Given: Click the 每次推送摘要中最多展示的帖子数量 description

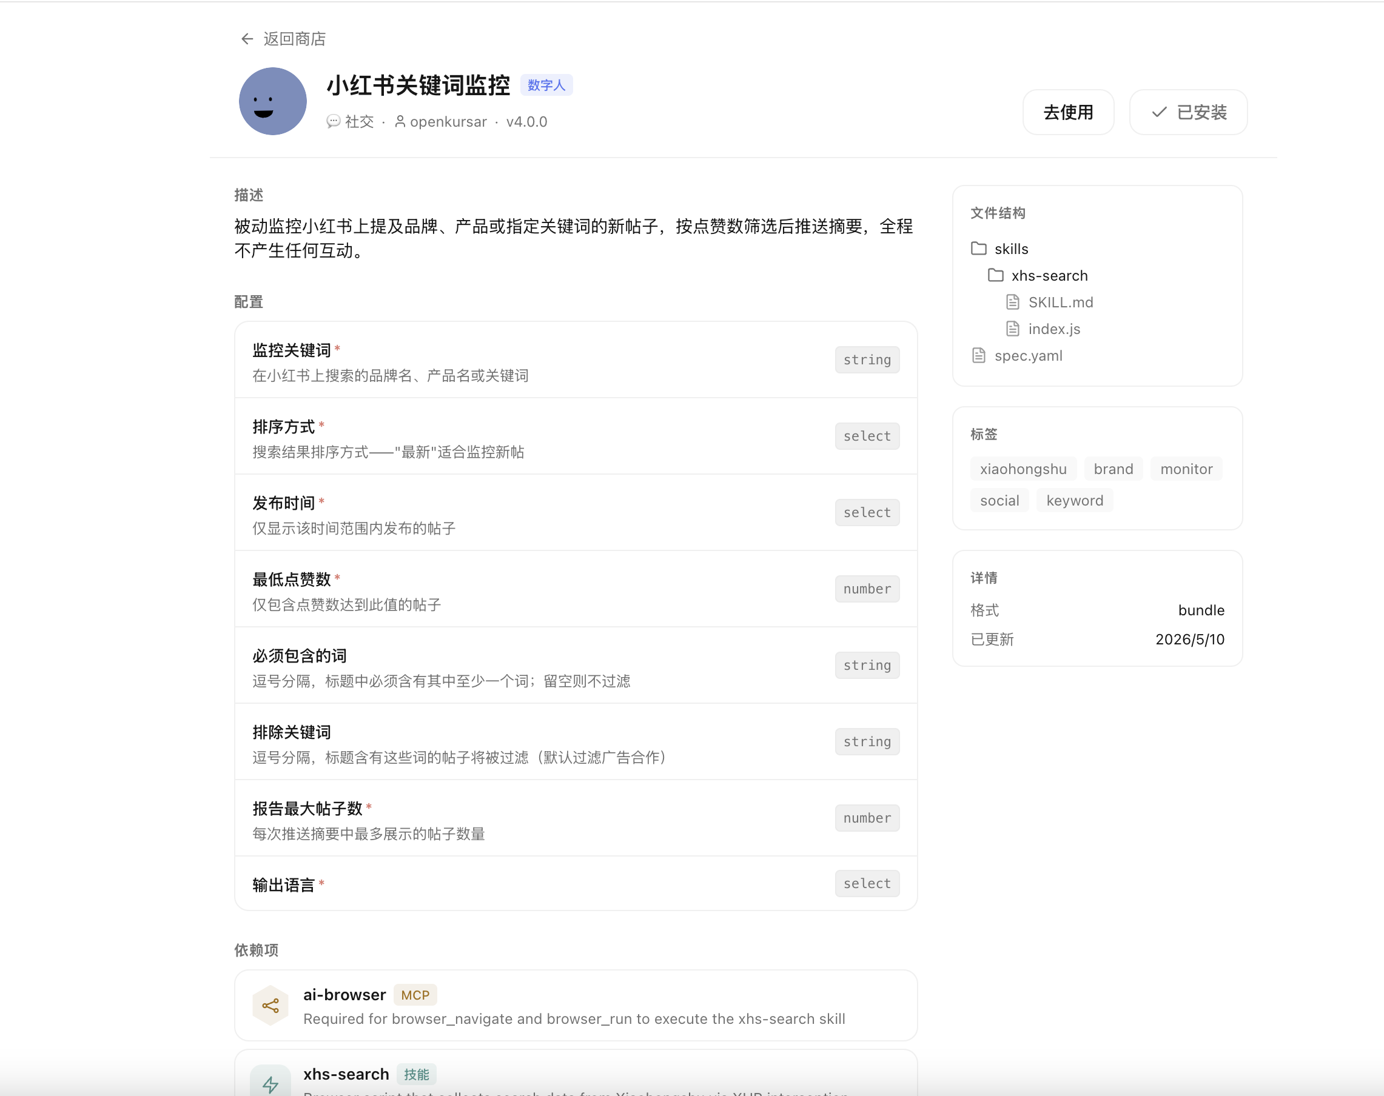Looking at the screenshot, I should point(369,834).
